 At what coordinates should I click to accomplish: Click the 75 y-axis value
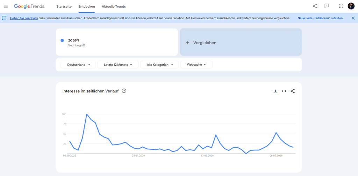pos(64,124)
